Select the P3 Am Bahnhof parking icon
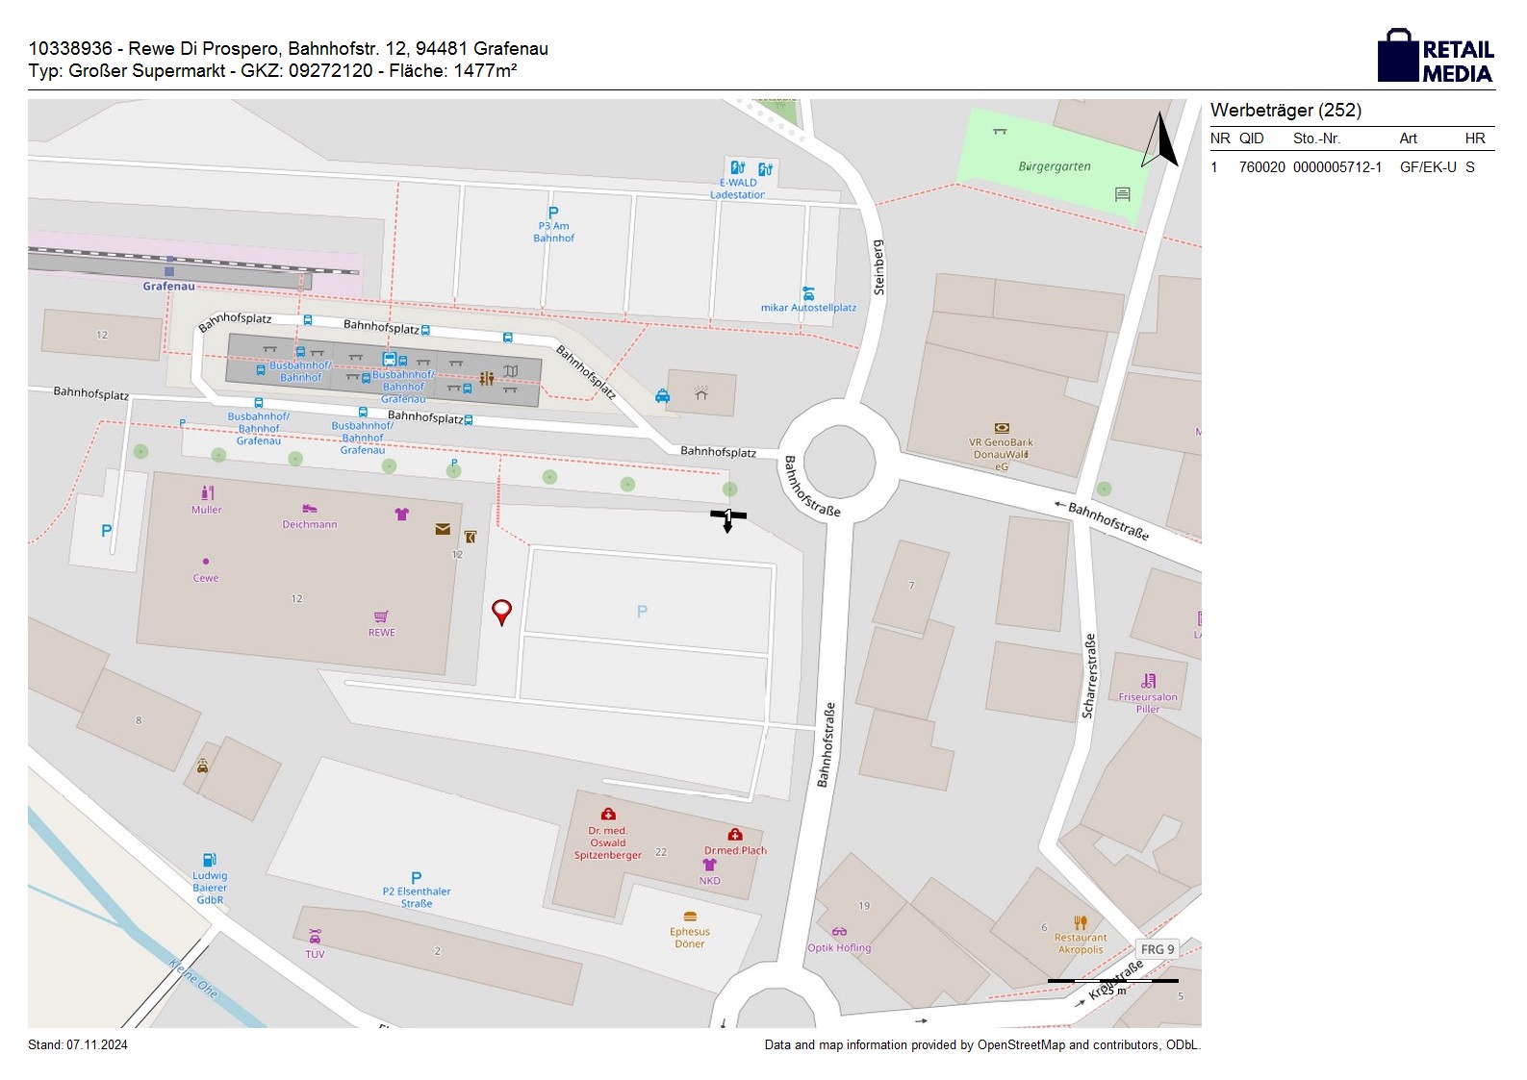This screenshot has width=1527, height=1080. (553, 213)
